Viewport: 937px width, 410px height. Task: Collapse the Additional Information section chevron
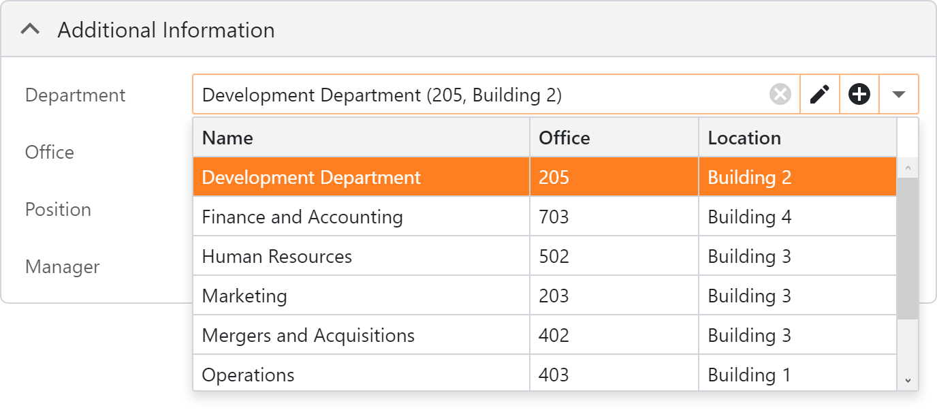coord(29,29)
